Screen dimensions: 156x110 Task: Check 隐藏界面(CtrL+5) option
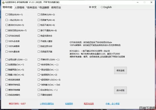[6, 70]
